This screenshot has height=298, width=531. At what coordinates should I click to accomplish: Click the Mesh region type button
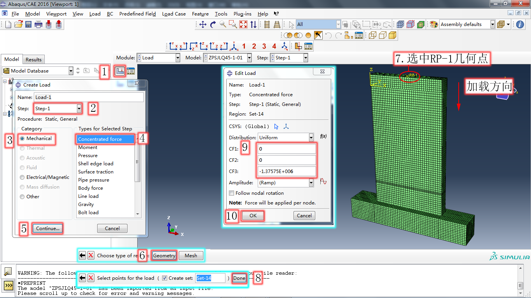tap(191, 255)
